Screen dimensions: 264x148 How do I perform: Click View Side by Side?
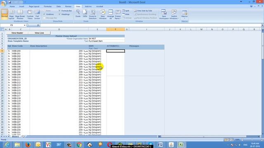tap(143, 11)
